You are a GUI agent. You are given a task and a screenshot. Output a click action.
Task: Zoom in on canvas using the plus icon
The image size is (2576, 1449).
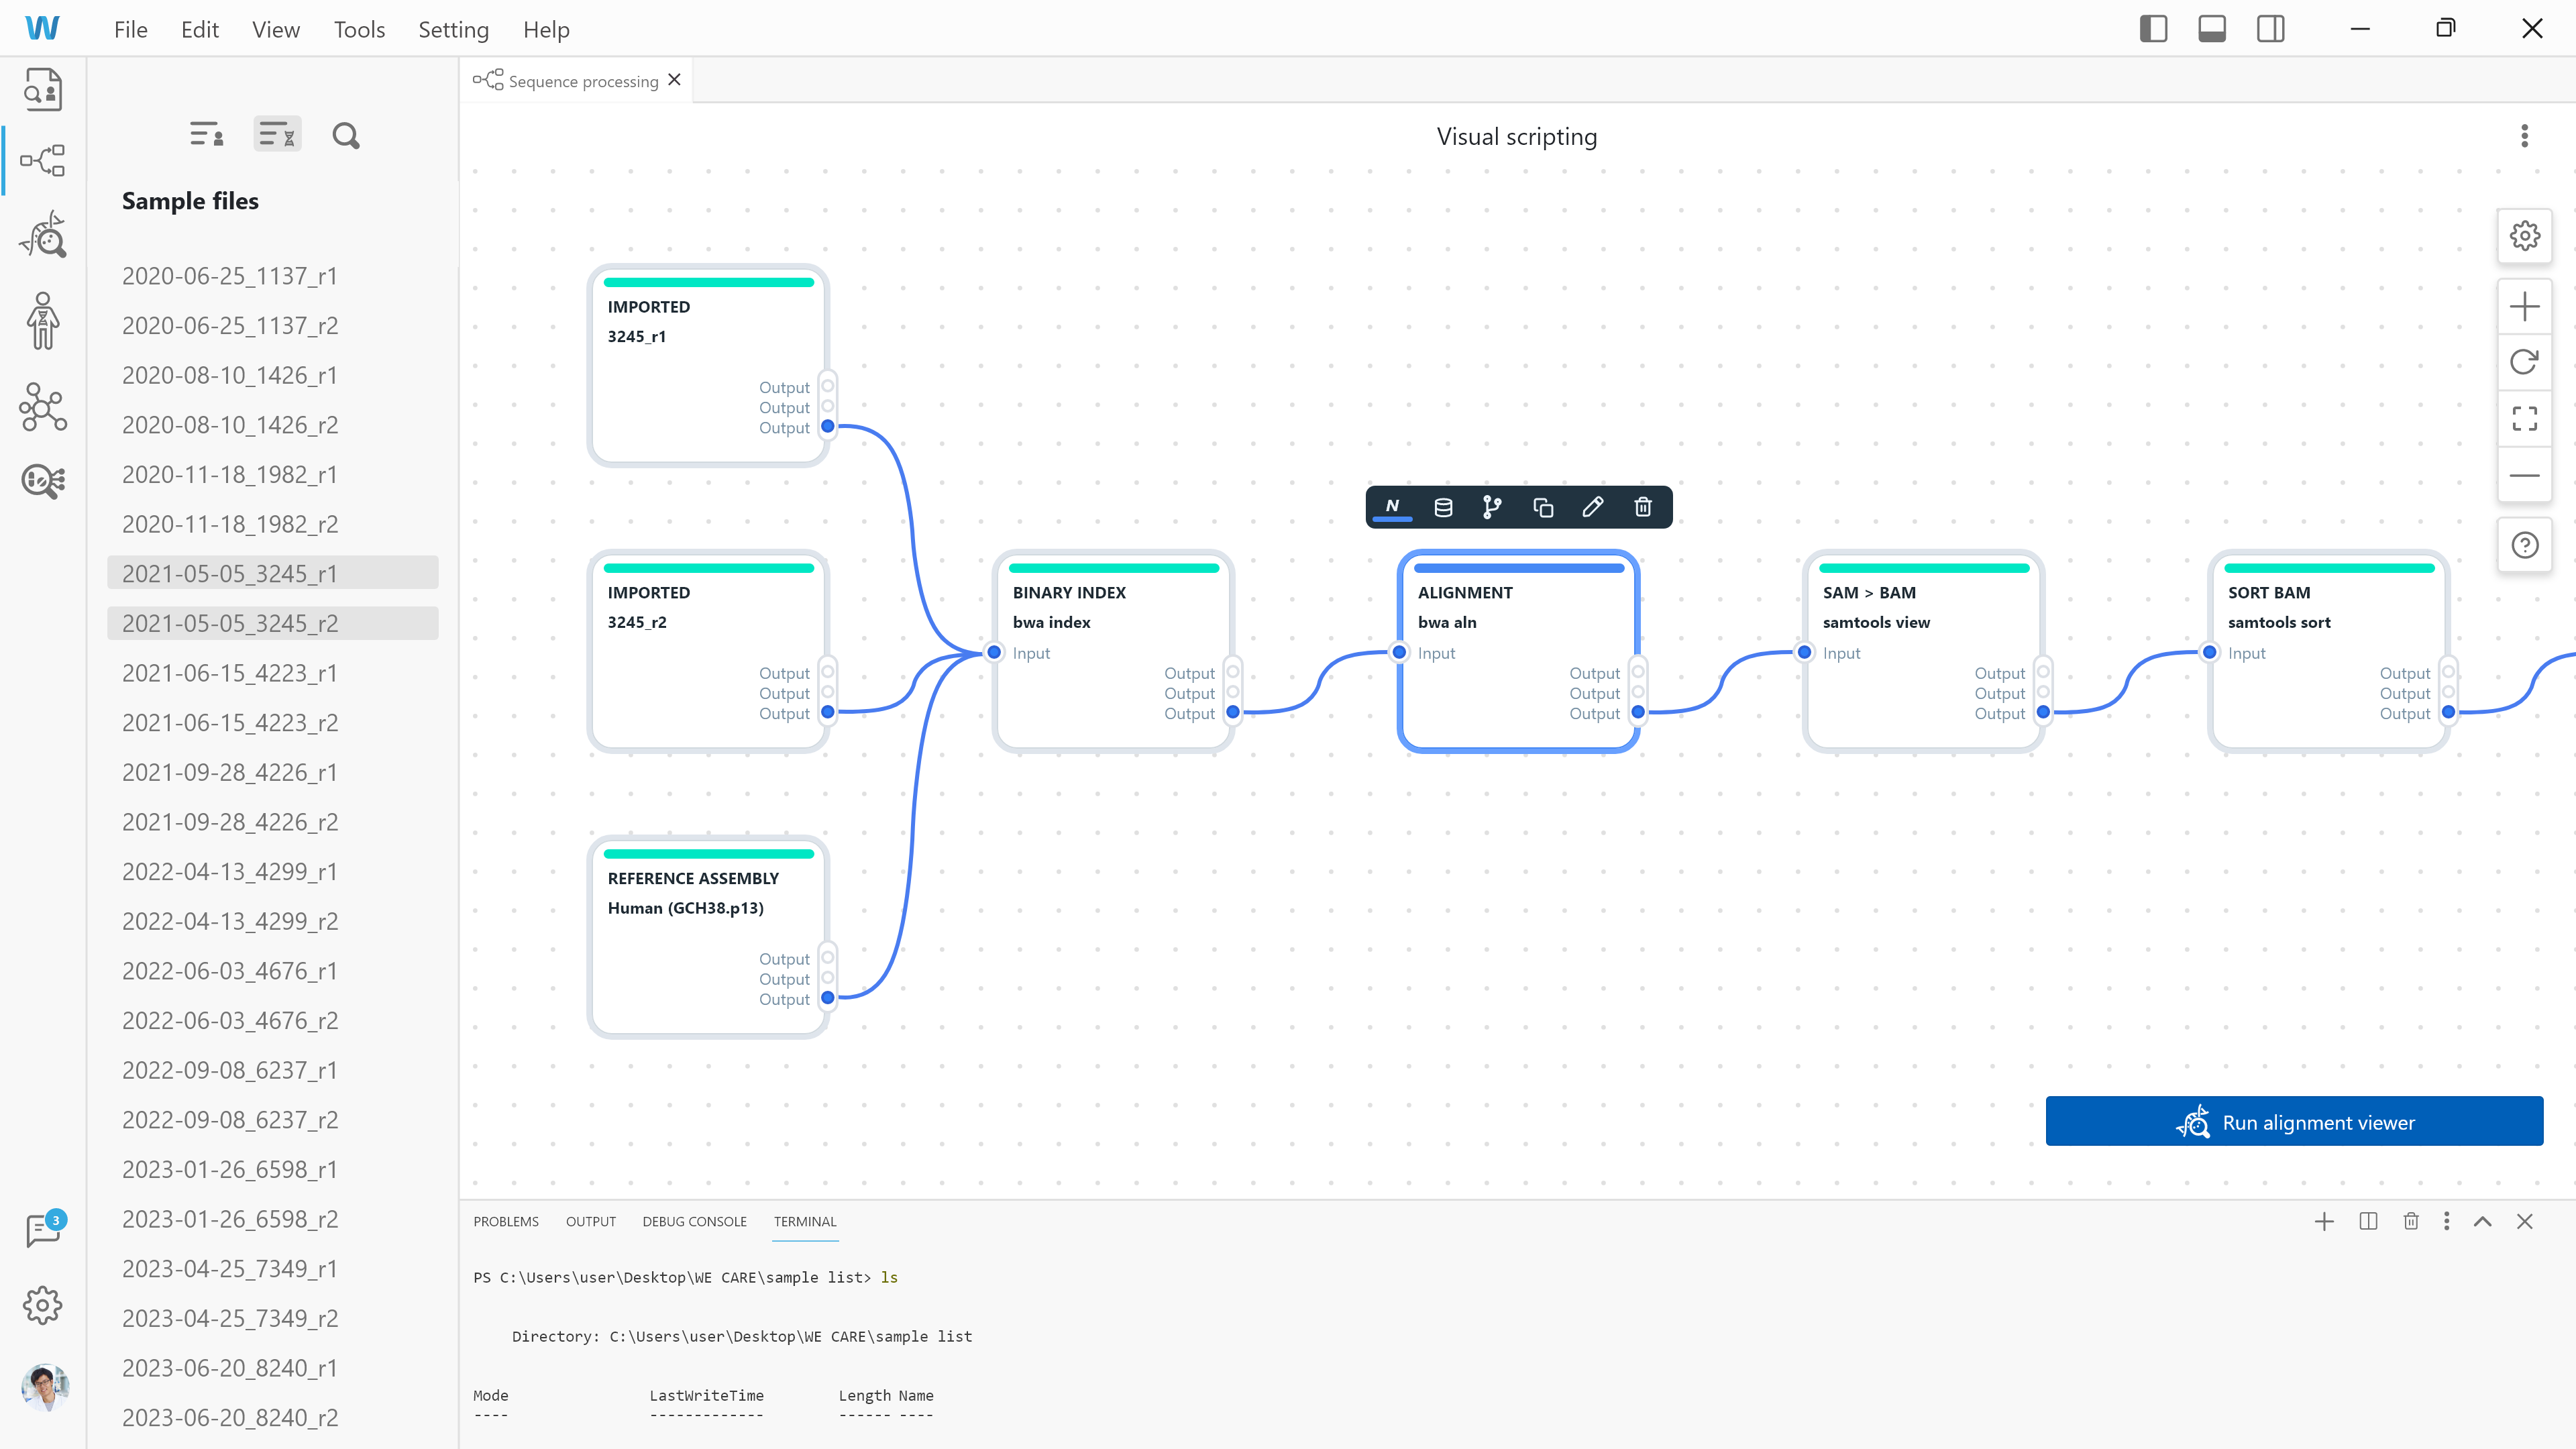[x=2524, y=306]
